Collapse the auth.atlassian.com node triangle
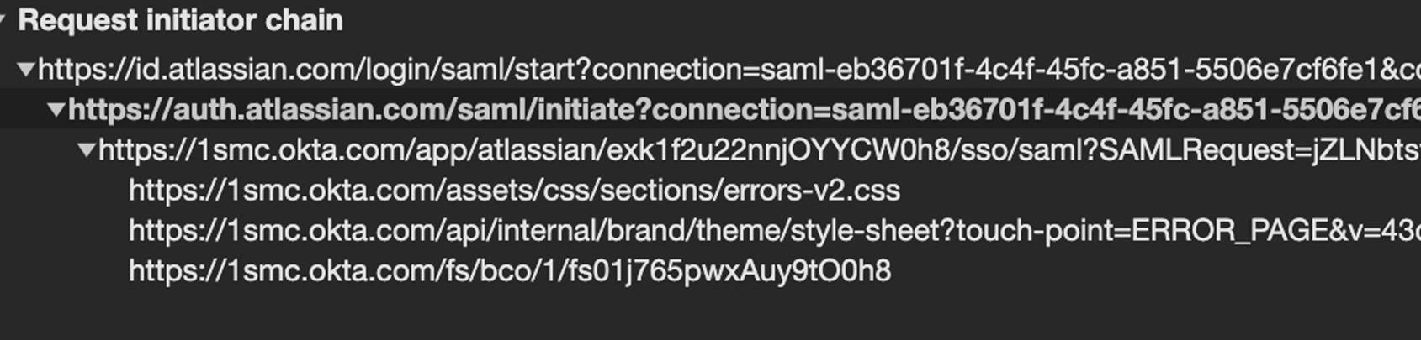 point(56,109)
